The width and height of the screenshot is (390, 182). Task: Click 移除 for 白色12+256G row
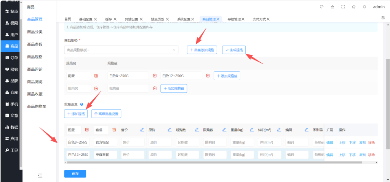point(371,155)
